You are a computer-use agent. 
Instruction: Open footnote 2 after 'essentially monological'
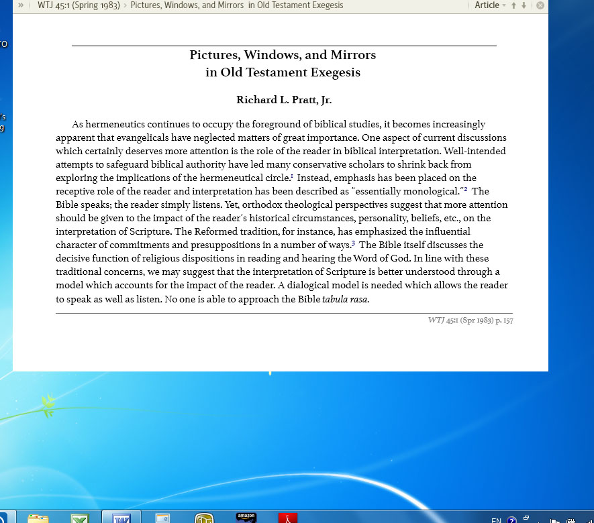465,189
